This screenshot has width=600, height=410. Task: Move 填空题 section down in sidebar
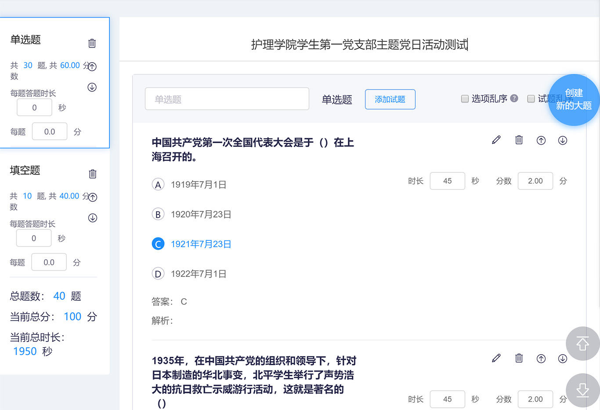coord(92,218)
